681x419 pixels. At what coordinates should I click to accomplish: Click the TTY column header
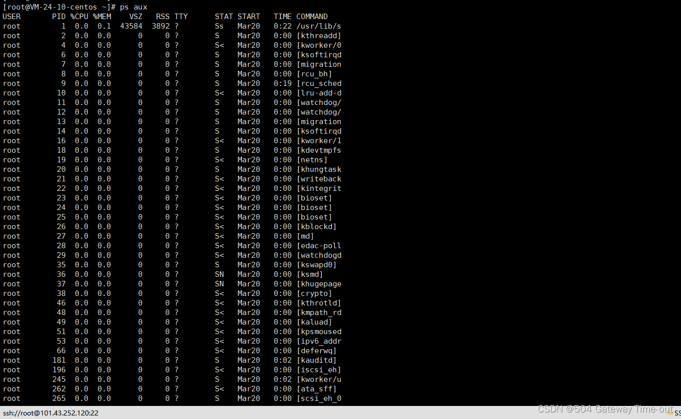coord(181,17)
